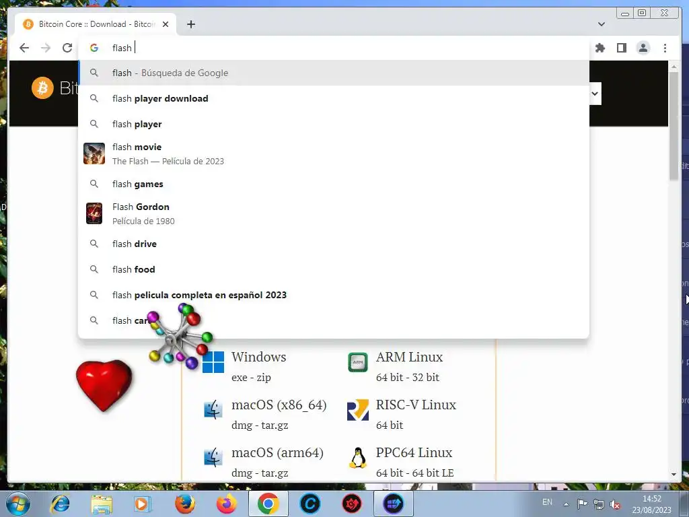Open the red shield app in taskbar
Screen dimensions: 689x517
(x=351, y=504)
